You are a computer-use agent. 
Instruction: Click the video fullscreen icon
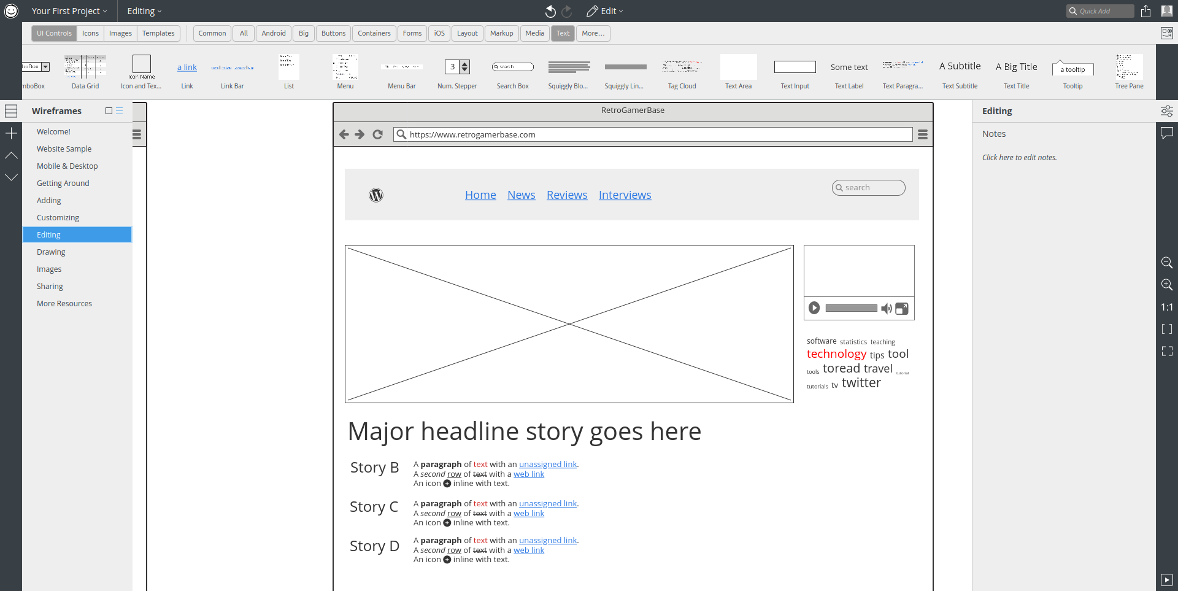pyautogui.click(x=902, y=308)
